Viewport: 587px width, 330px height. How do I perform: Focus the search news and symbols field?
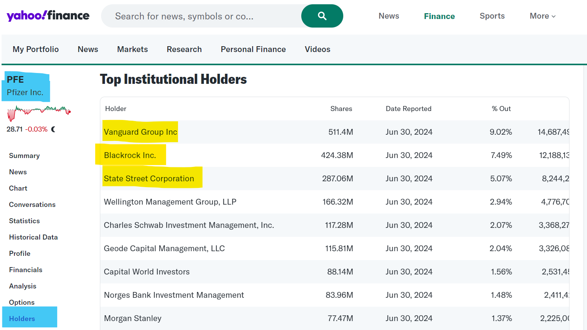point(201,16)
